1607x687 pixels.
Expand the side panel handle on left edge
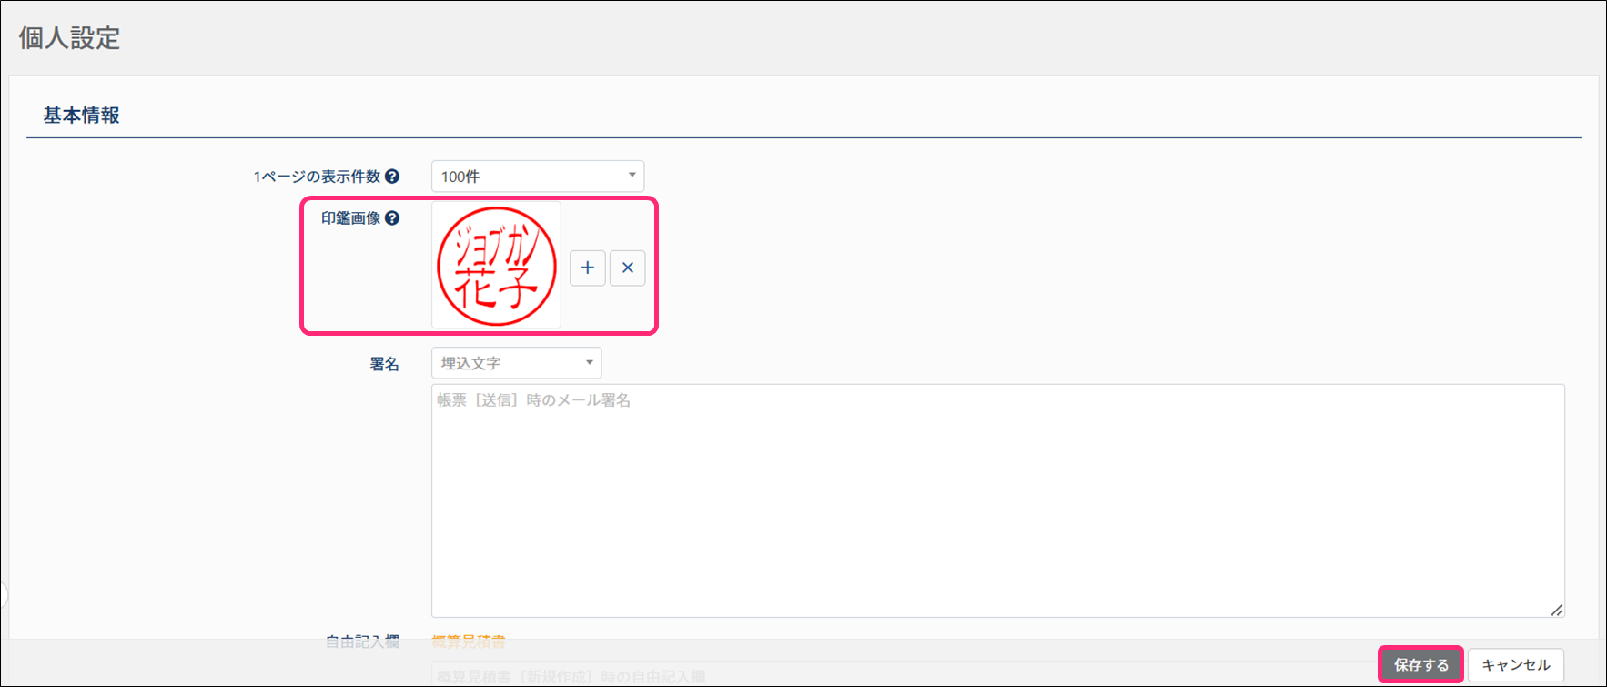pos(3,595)
